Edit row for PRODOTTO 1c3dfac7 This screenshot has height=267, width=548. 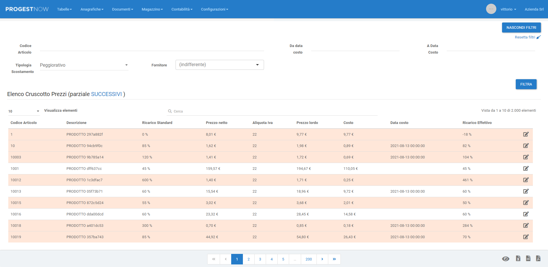click(526, 180)
